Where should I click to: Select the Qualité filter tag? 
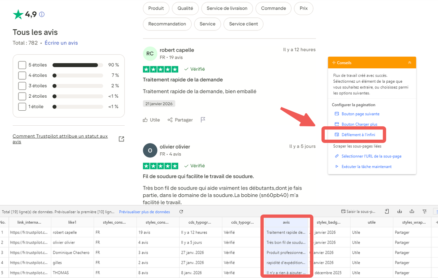(185, 8)
